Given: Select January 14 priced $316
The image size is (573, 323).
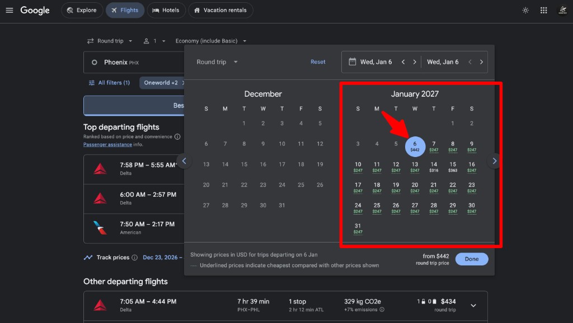Looking at the screenshot, I should (x=434, y=167).
